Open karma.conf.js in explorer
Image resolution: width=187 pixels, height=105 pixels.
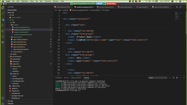tap(17, 66)
